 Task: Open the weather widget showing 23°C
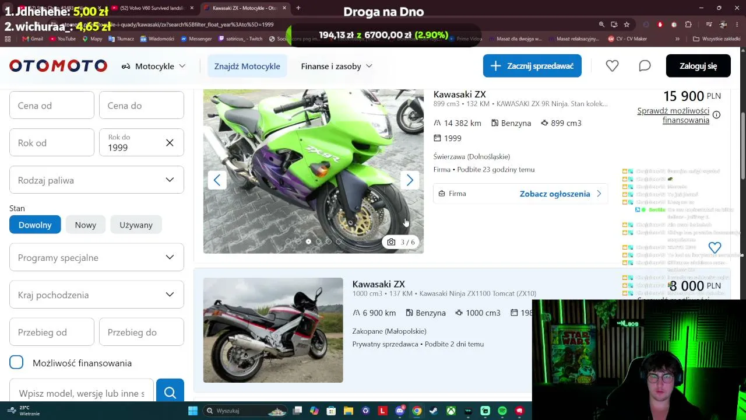tap(23, 411)
